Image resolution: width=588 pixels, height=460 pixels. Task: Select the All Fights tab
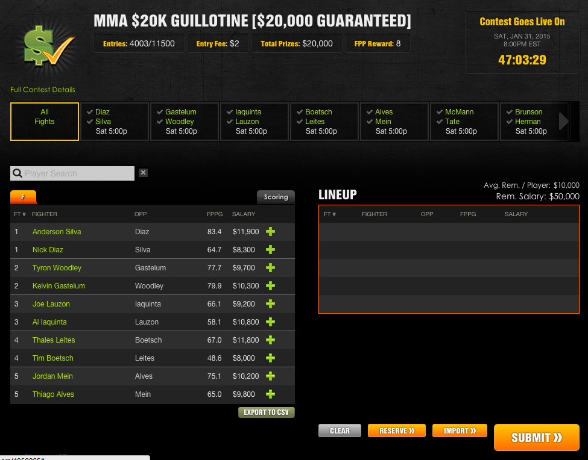45,121
